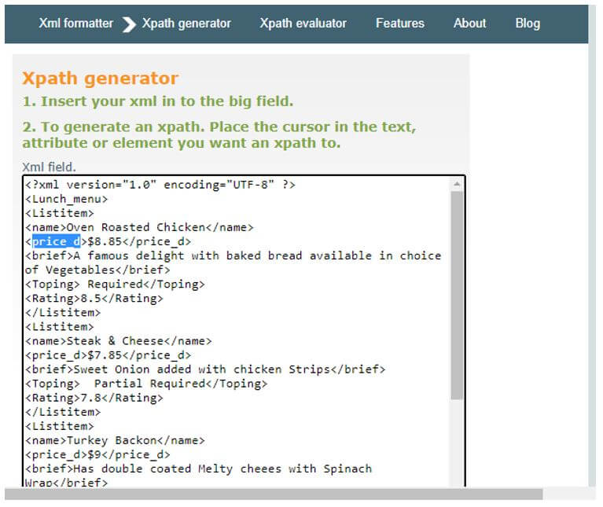Click the name line 'Turkey Backon'
Image resolution: width=603 pixels, height=507 pixels.
[115, 441]
